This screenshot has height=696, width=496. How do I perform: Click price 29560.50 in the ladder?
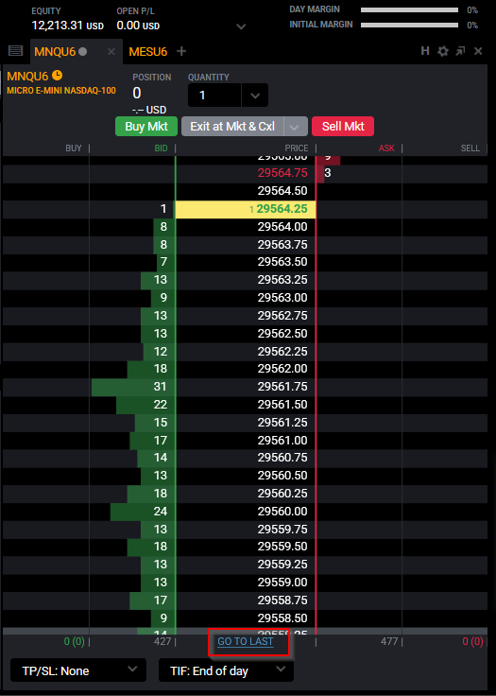point(246,476)
